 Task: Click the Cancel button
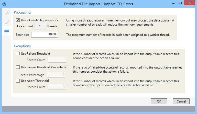(x=181, y=101)
